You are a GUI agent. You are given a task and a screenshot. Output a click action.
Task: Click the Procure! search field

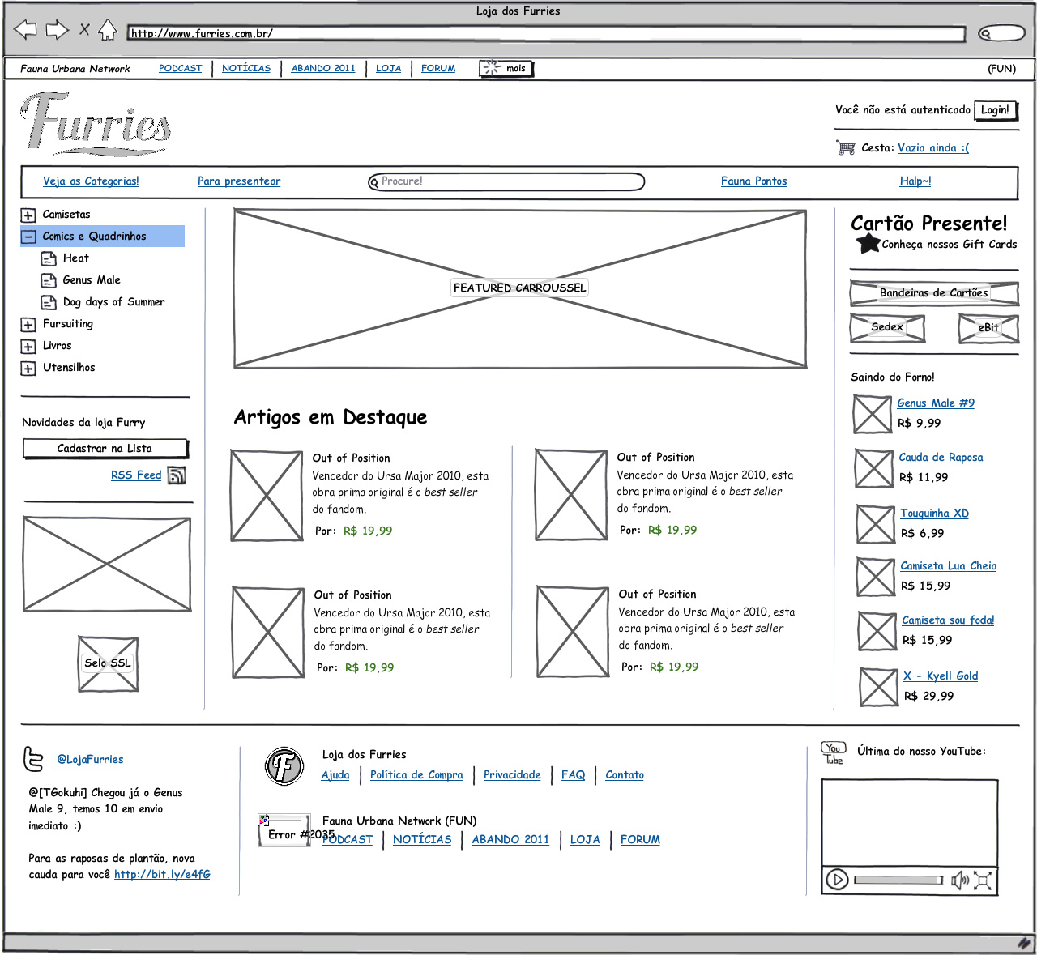(x=506, y=181)
